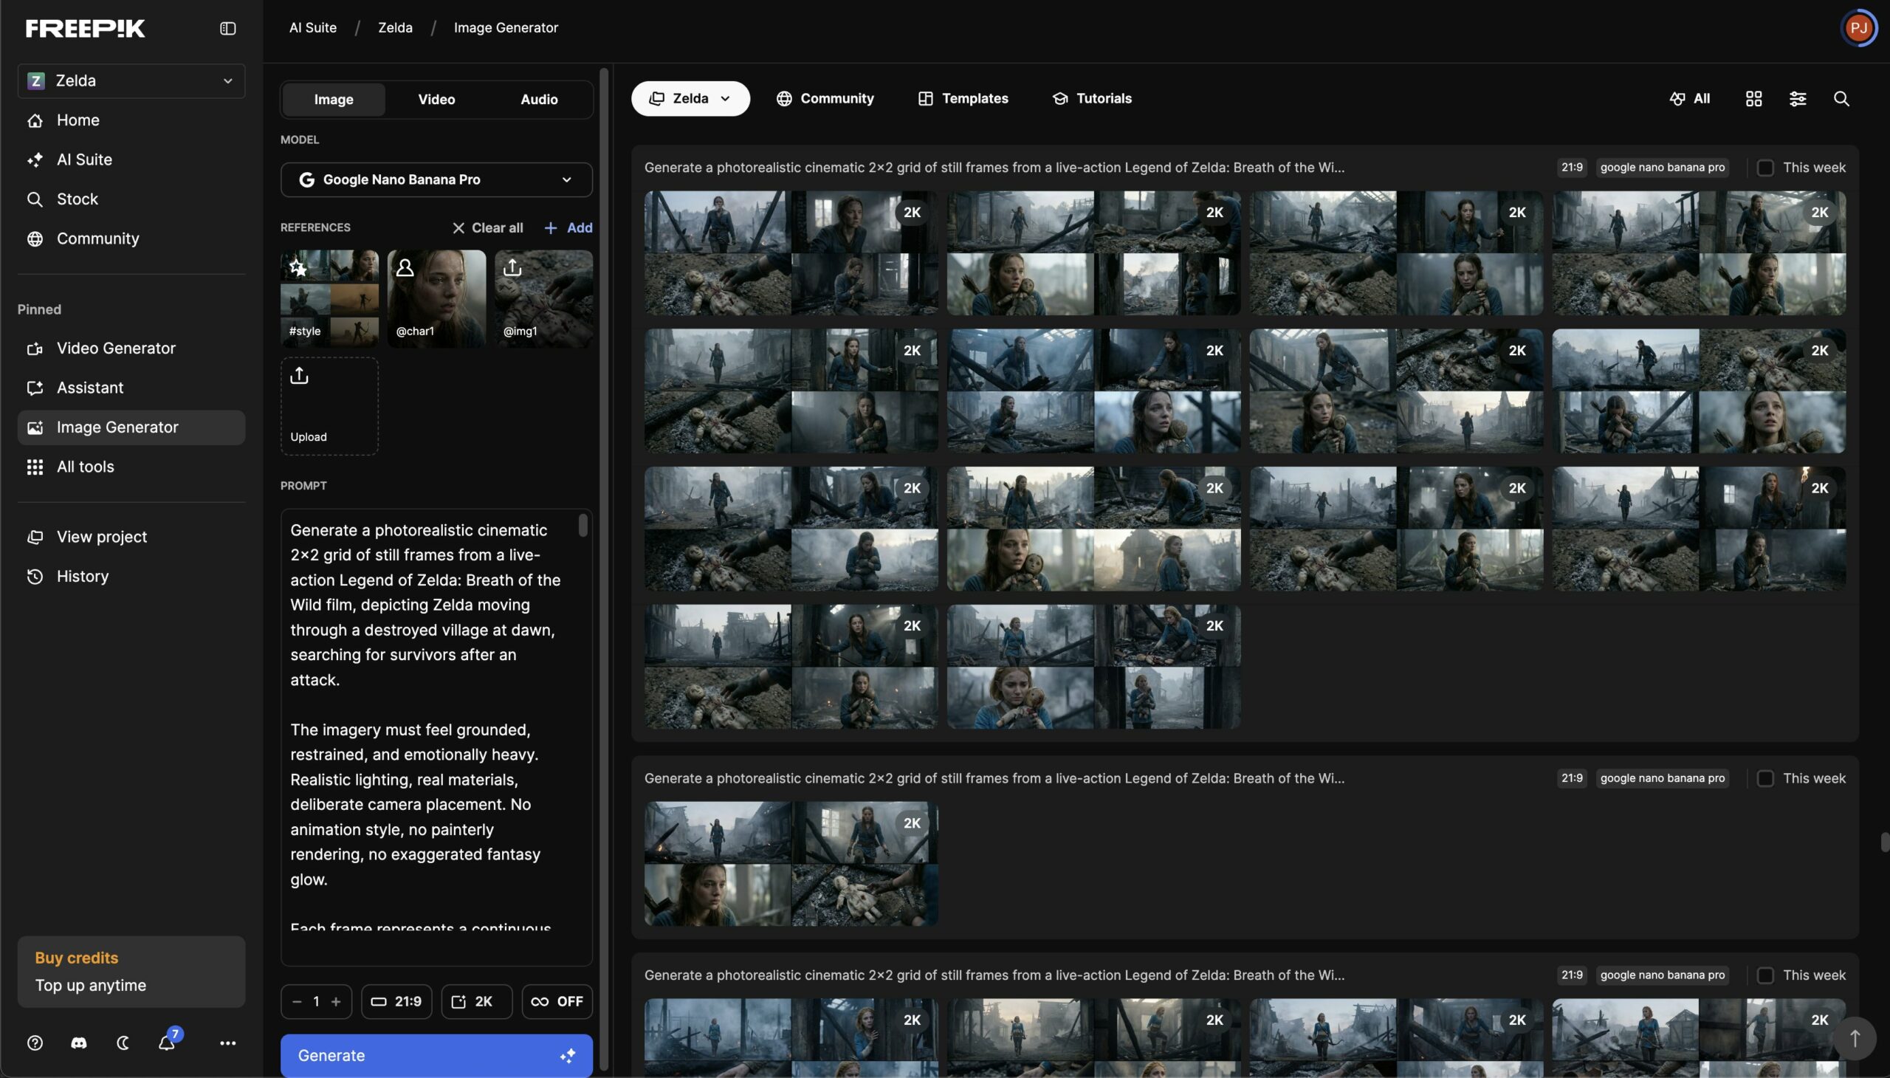Viewport: 1890px width, 1078px height.
Task: Open Home in the sidebar
Action: click(x=131, y=120)
